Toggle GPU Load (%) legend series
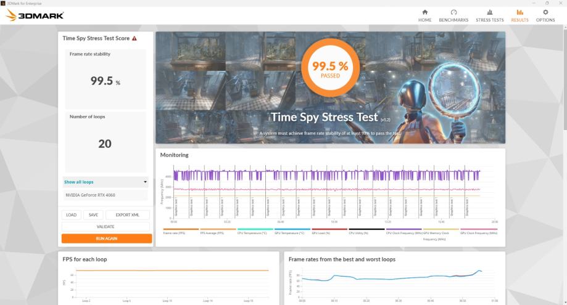Screen dimensions: 567x305 (x=321, y=233)
